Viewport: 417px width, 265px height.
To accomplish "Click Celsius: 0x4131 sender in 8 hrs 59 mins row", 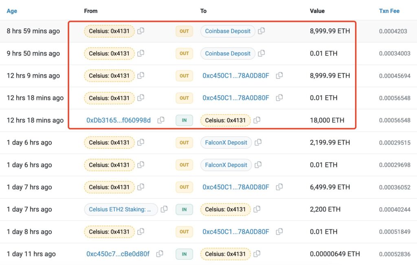I will [x=109, y=31].
